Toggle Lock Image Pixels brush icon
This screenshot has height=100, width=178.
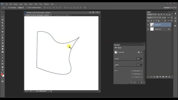[x=154, y=21]
